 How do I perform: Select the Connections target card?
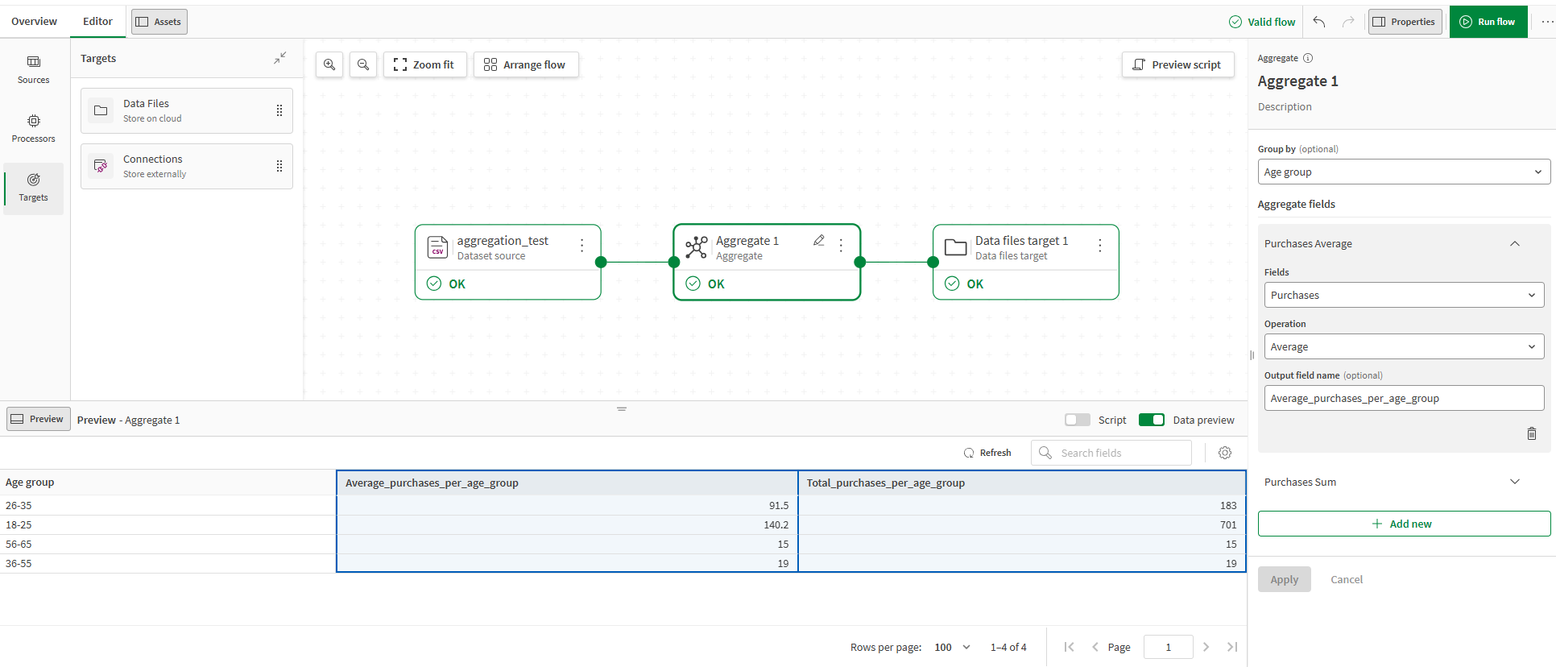[x=187, y=166]
